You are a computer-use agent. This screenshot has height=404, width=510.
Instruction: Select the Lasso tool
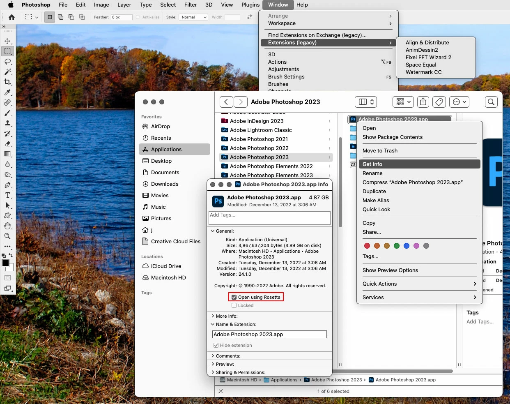pos(7,62)
